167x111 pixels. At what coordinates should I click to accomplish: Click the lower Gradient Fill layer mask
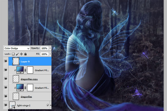point(30,87)
